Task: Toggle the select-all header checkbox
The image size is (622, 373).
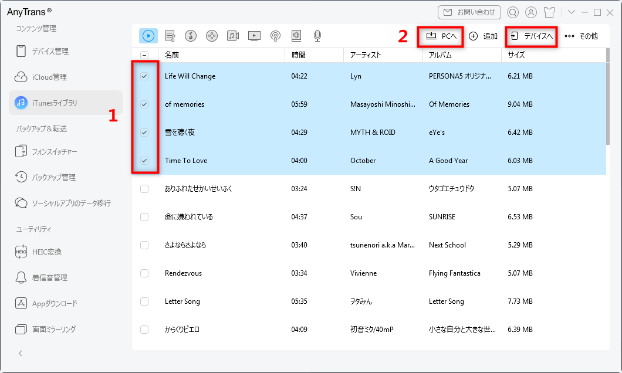Action: (x=144, y=55)
